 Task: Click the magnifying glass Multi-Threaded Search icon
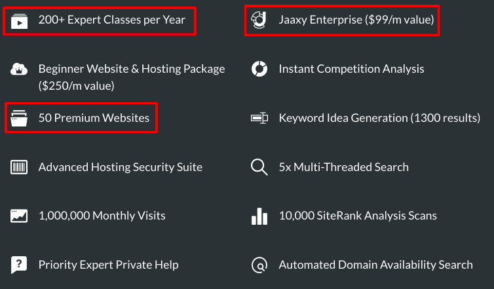[x=259, y=167]
